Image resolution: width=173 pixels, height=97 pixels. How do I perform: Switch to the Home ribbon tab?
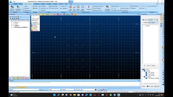pyautogui.click(x=15, y=4)
